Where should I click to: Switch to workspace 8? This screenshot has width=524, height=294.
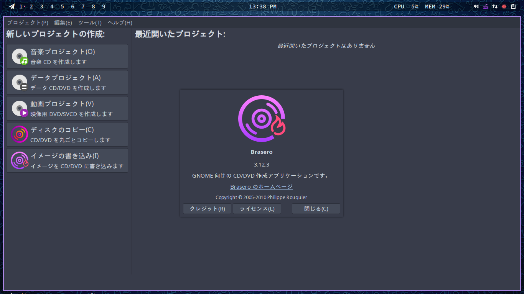coord(93,7)
